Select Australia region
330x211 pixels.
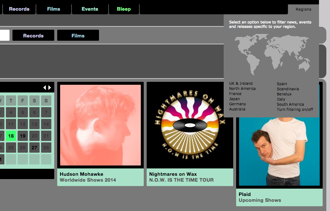(x=237, y=109)
